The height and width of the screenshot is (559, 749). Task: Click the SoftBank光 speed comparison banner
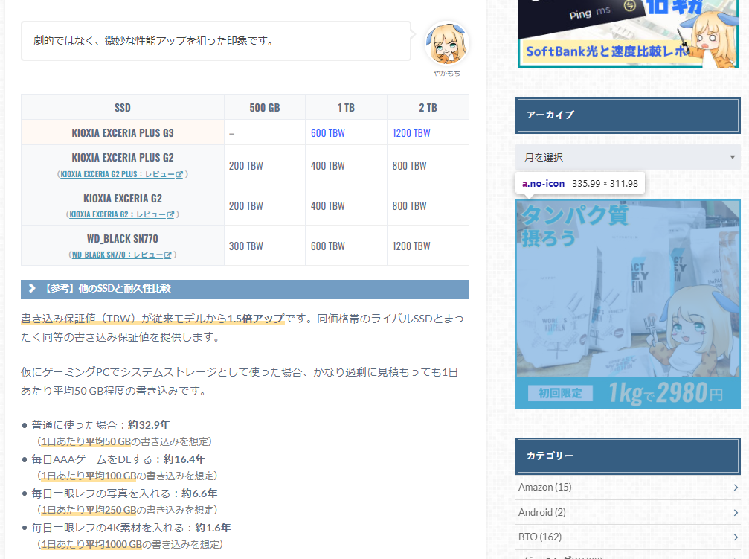[629, 33]
